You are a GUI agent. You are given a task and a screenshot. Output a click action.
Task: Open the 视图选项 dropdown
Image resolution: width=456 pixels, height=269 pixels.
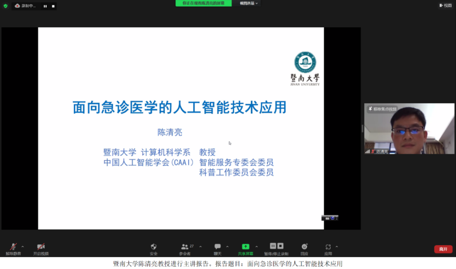(248, 3)
